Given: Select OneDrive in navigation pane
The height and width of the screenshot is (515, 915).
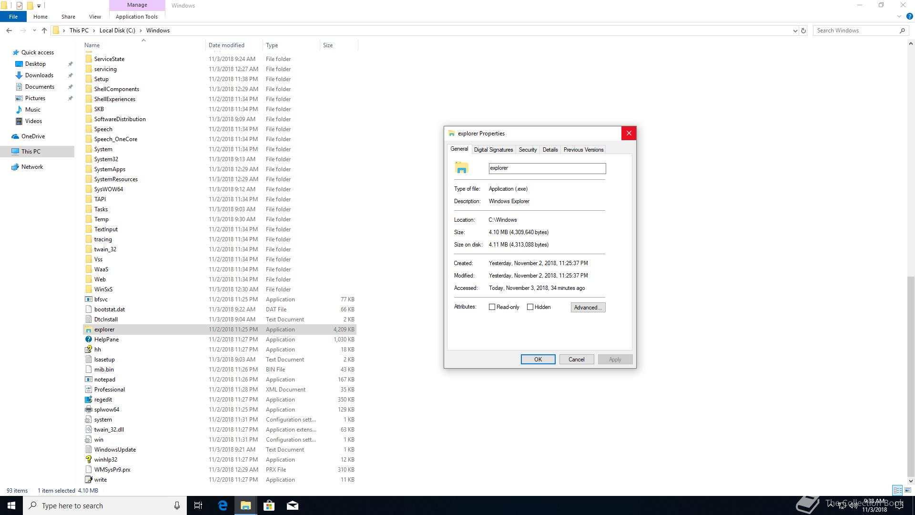Looking at the screenshot, I should [33, 136].
